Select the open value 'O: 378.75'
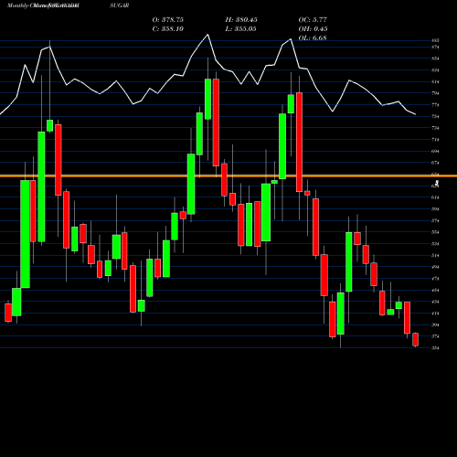Image resolution: width=457 pixels, height=457 pixels. click(168, 20)
